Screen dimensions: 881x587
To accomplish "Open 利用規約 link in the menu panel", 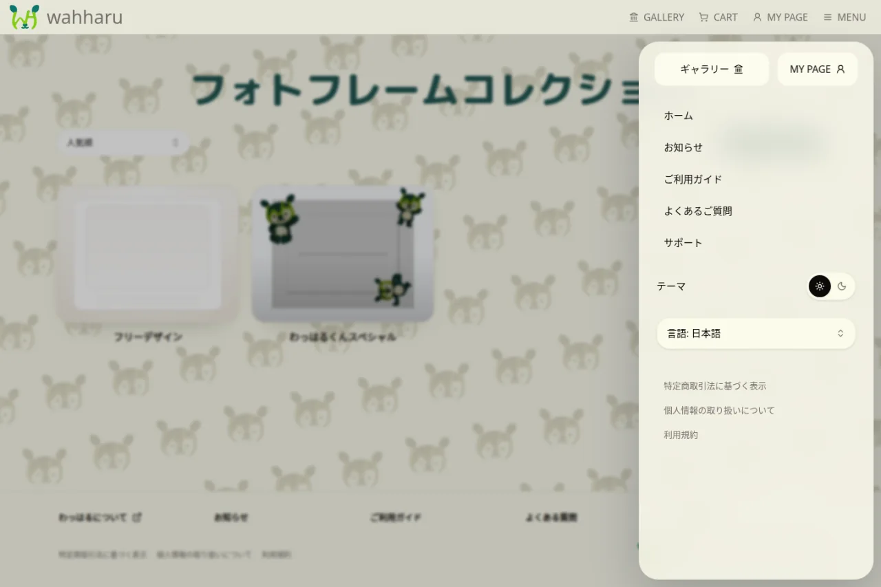I will 681,435.
